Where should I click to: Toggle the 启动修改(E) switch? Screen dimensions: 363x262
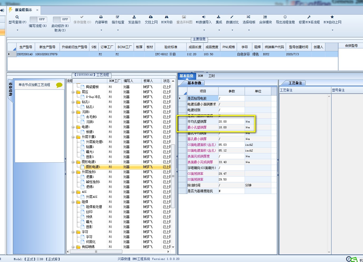coord(61,19)
